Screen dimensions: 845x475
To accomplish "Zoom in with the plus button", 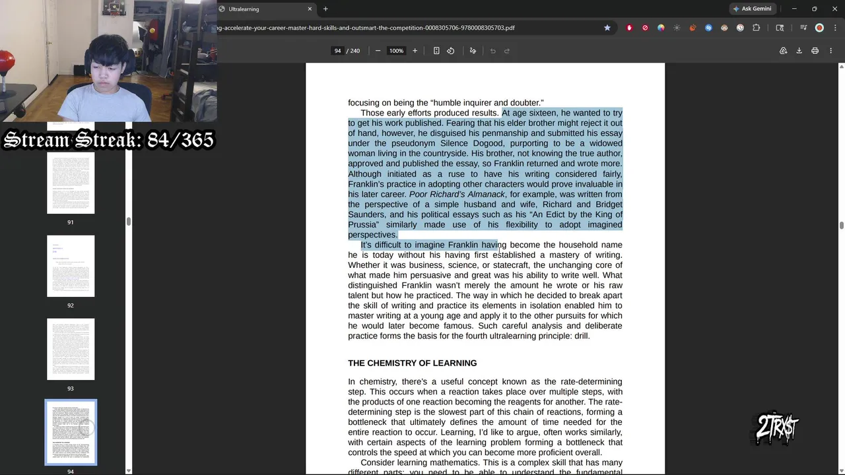I will click(415, 51).
